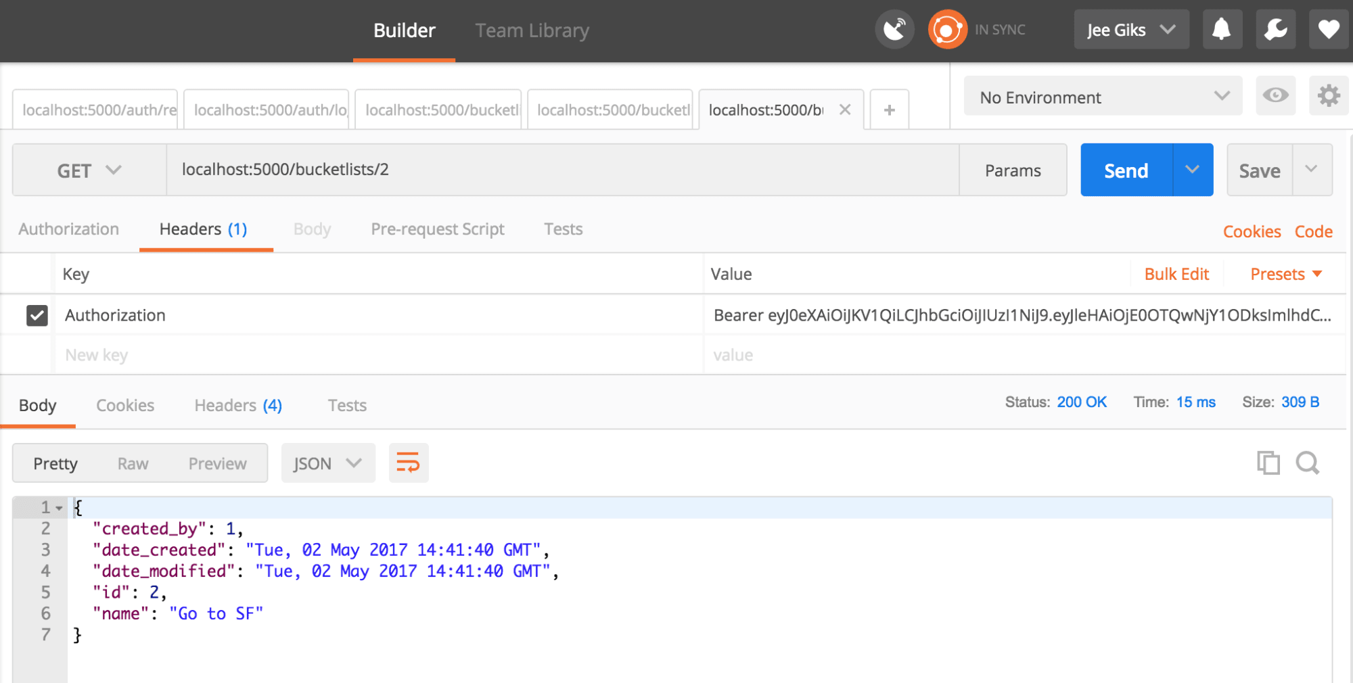Open the response Cookies tab
This screenshot has height=683, width=1353.
point(125,405)
